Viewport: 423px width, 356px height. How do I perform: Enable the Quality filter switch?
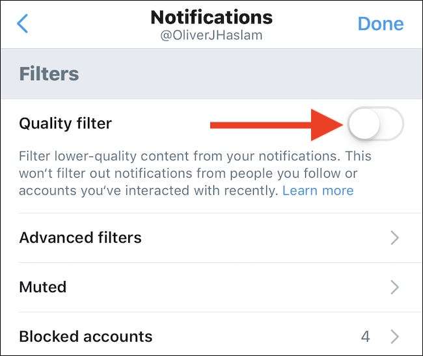pos(375,124)
